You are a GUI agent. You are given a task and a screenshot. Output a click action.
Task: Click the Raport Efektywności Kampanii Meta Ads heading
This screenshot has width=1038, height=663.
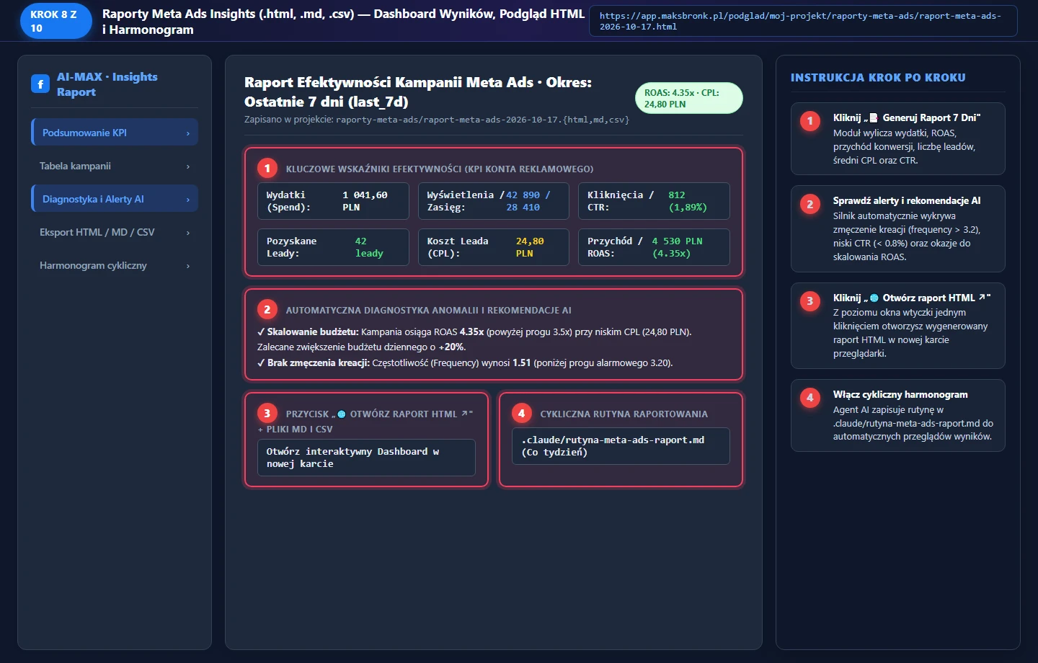coord(418,92)
